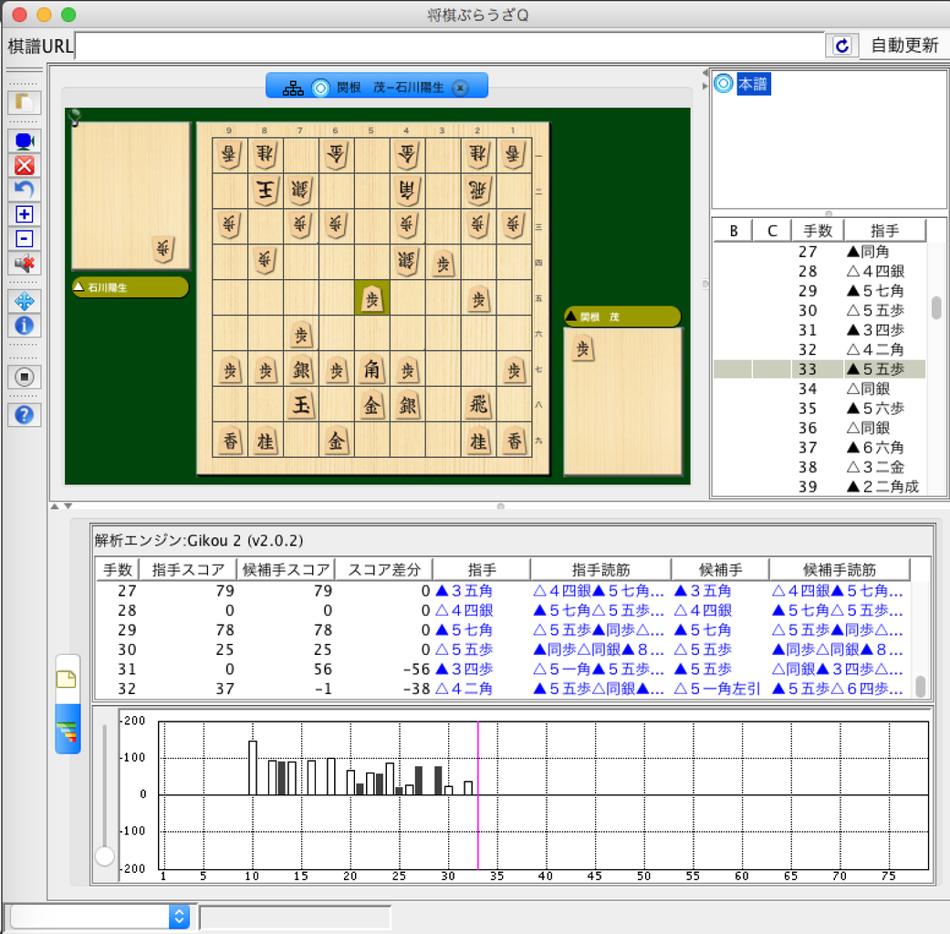Viewport: 950px width, 934px height.
Task: Click score difference -56 in analysis table
Action: tap(416, 669)
